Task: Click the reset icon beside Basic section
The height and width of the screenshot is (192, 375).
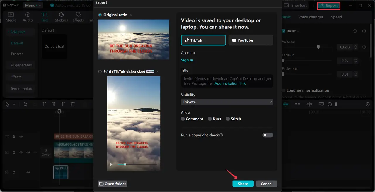Action: [355, 31]
